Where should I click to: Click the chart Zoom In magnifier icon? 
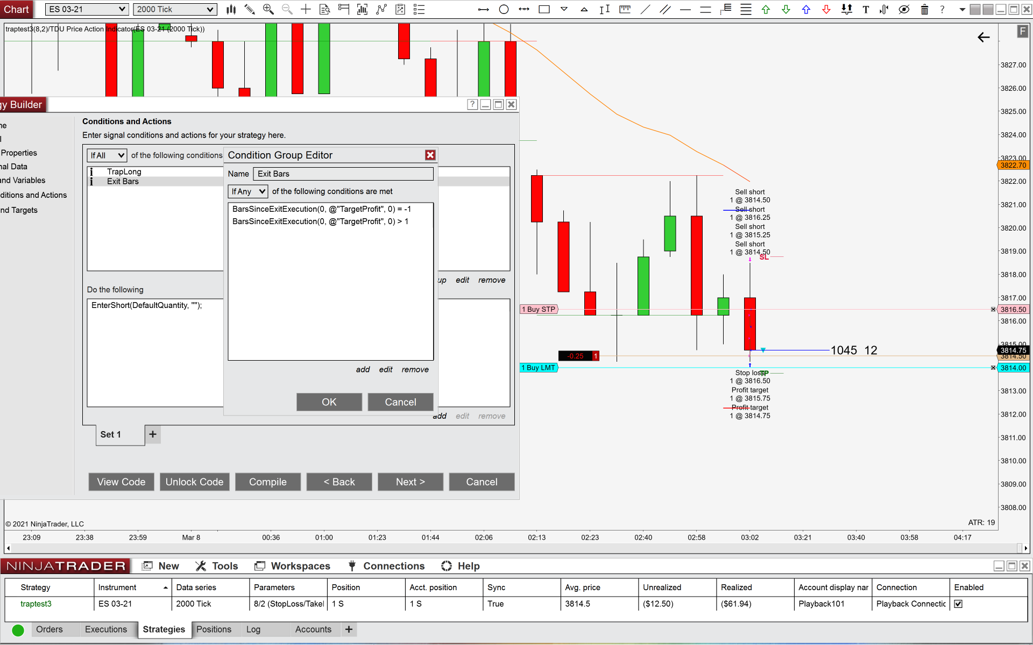(x=268, y=9)
